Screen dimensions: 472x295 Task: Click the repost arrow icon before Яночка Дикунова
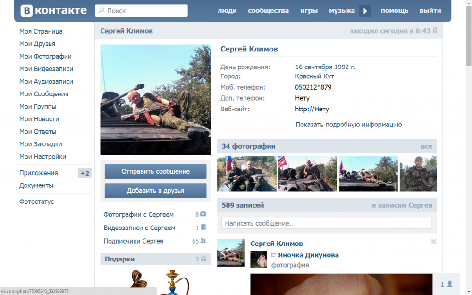[274, 255]
